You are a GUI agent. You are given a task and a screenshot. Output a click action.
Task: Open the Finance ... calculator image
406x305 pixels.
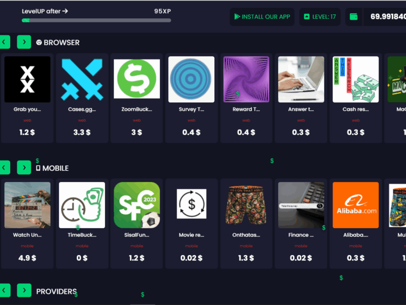click(301, 205)
